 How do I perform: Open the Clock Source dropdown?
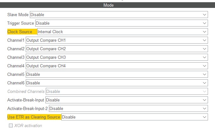point(122,32)
